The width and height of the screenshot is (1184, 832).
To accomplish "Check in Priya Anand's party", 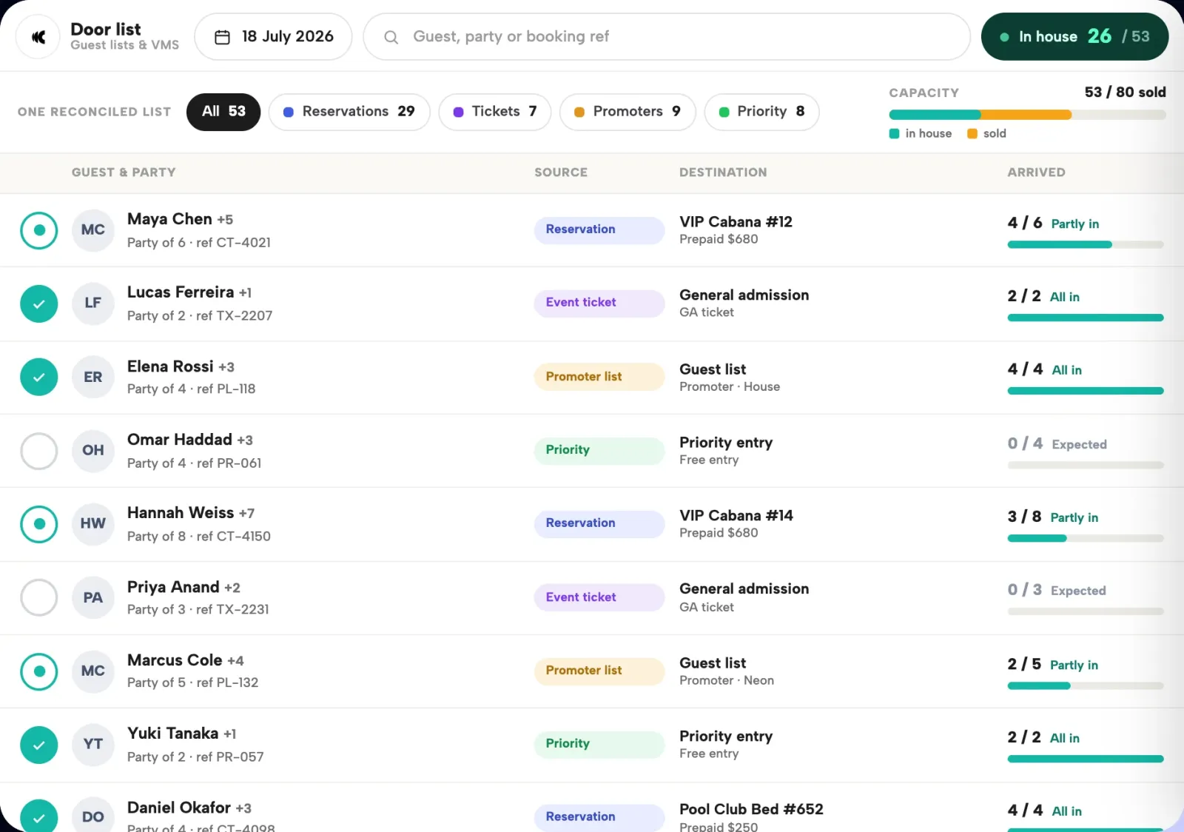I will (x=39, y=598).
